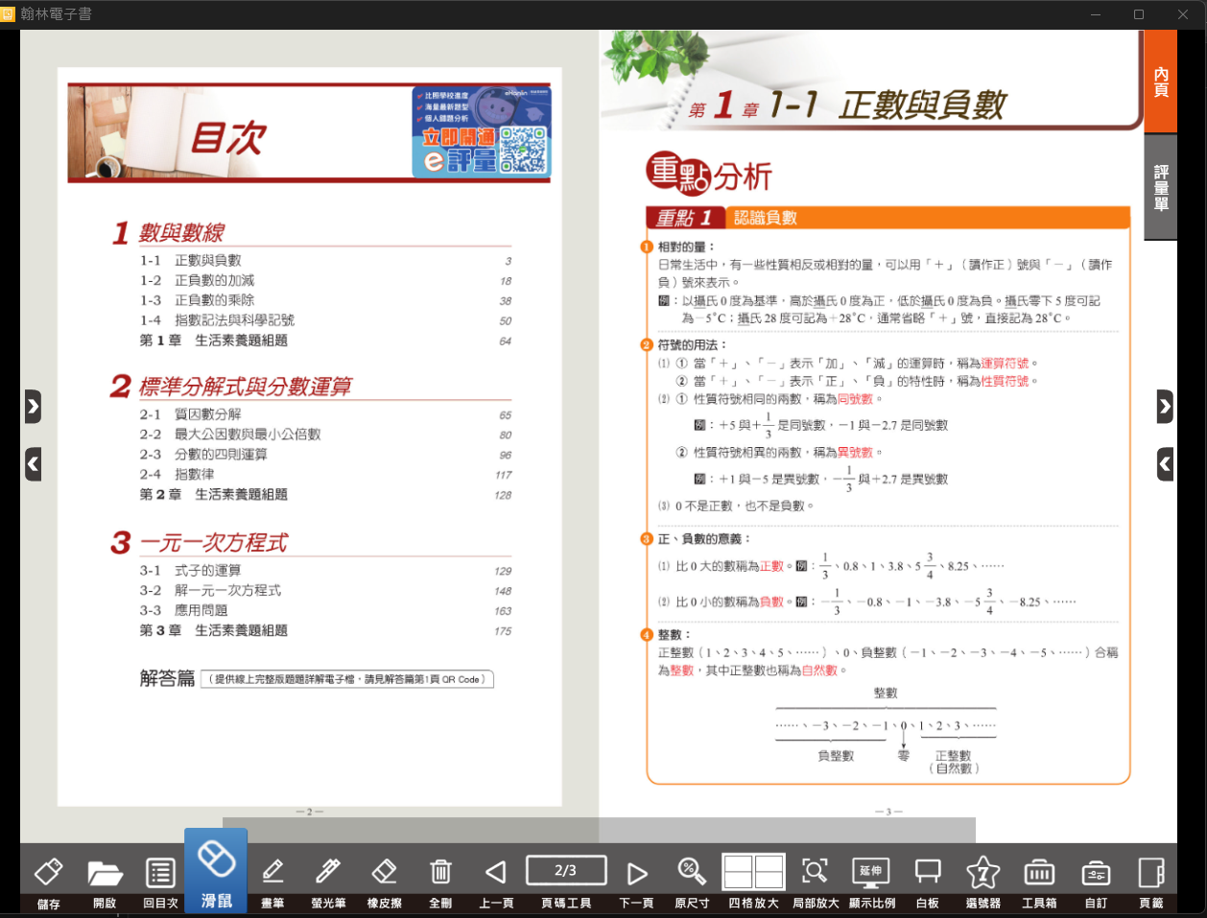Screen dimensions: 1207x918
Task: Click chapter heading 3 一元一次方程式
Action: click(x=199, y=543)
